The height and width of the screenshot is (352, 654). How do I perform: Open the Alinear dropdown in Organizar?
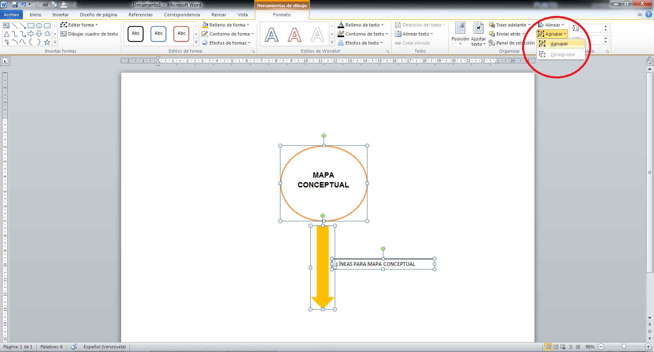pyautogui.click(x=551, y=25)
